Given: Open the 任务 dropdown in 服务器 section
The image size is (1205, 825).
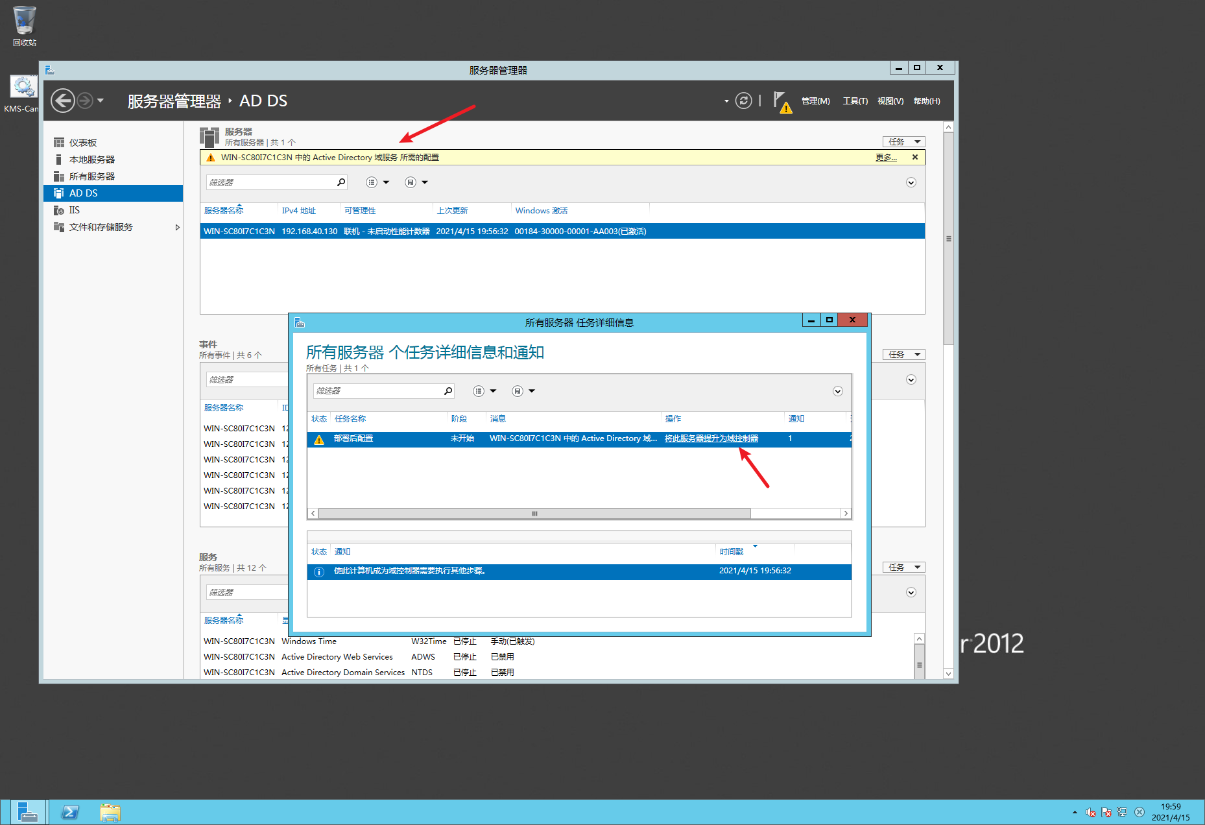Looking at the screenshot, I should [x=903, y=141].
